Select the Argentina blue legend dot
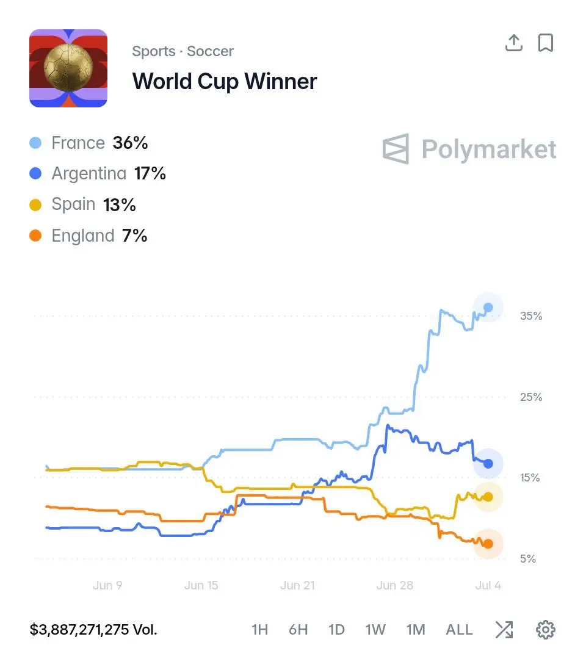Image resolution: width=586 pixels, height=670 pixels. click(35, 173)
